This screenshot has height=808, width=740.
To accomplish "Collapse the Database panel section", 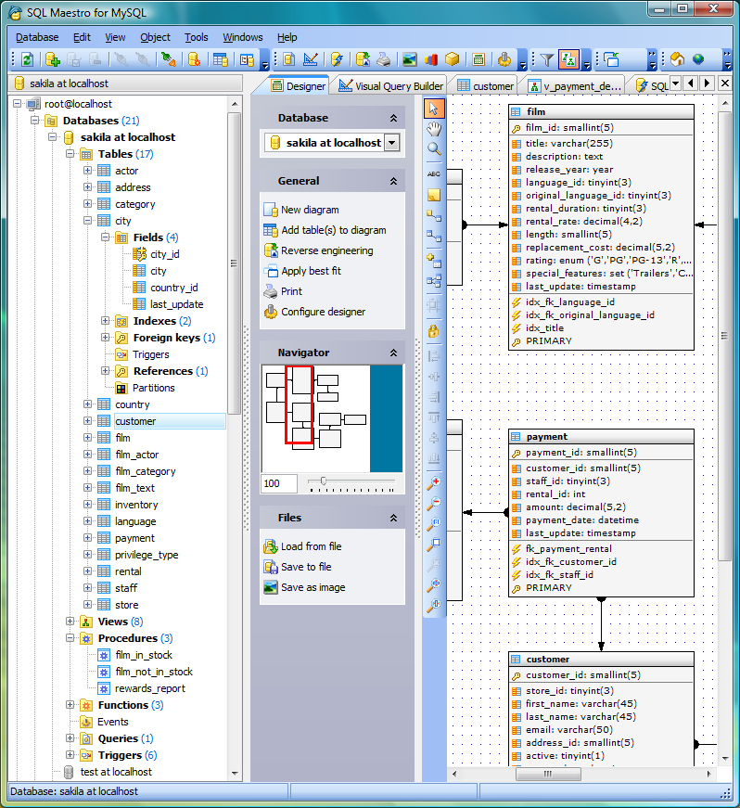I will click(x=393, y=119).
